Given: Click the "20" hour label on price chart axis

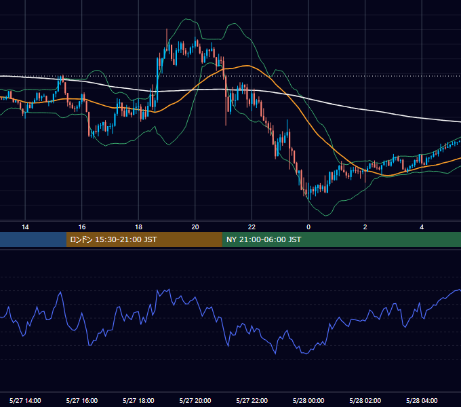Looking at the screenshot, I should pyautogui.click(x=195, y=227).
